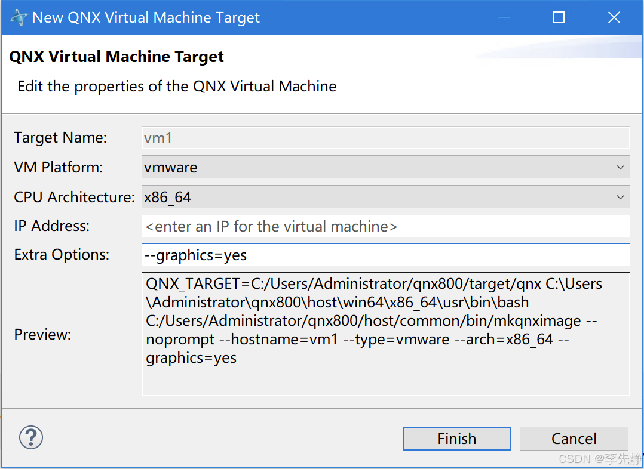Focus the Extra Options text field
The image size is (644, 469).
pos(386,255)
